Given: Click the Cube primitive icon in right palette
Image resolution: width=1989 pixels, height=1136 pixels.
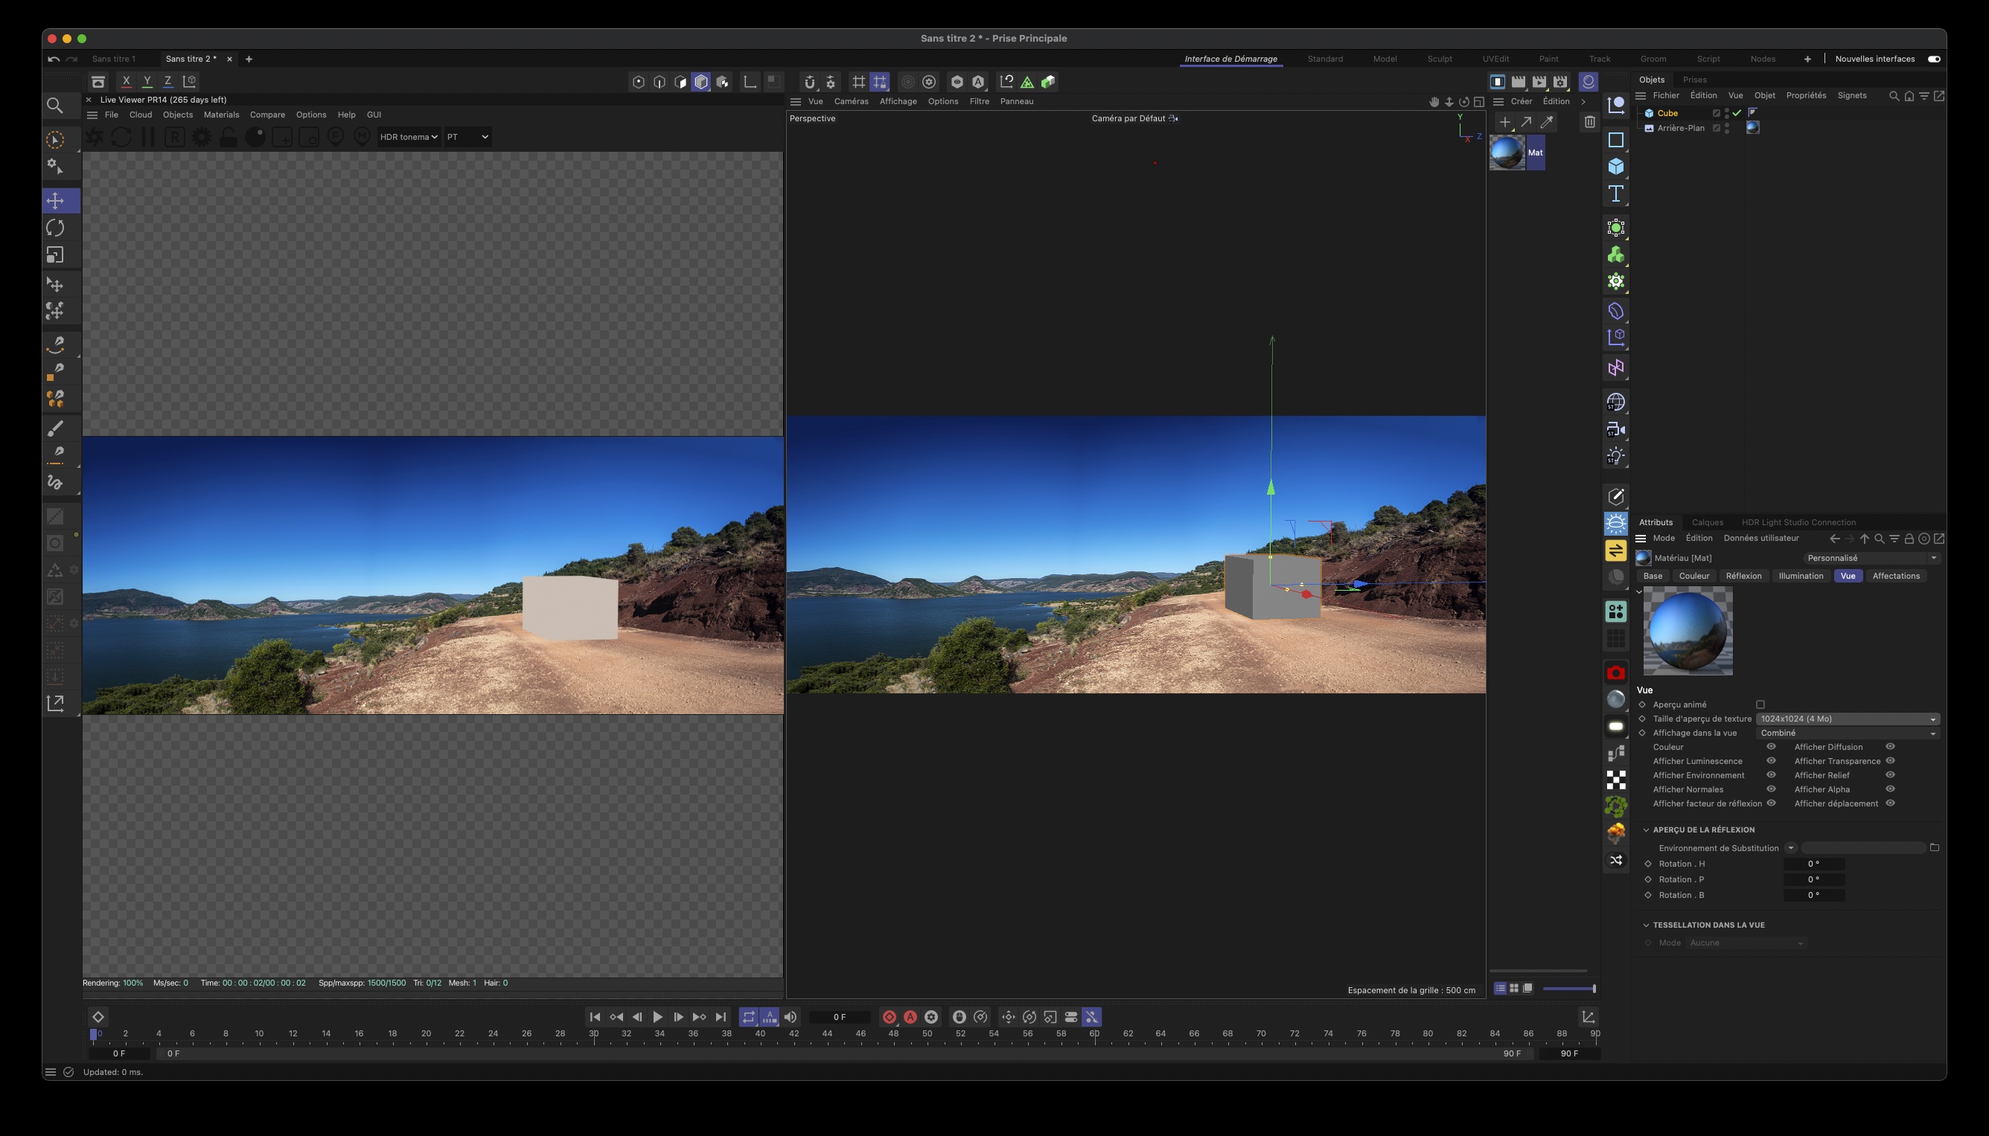Looking at the screenshot, I should pyautogui.click(x=1615, y=167).
